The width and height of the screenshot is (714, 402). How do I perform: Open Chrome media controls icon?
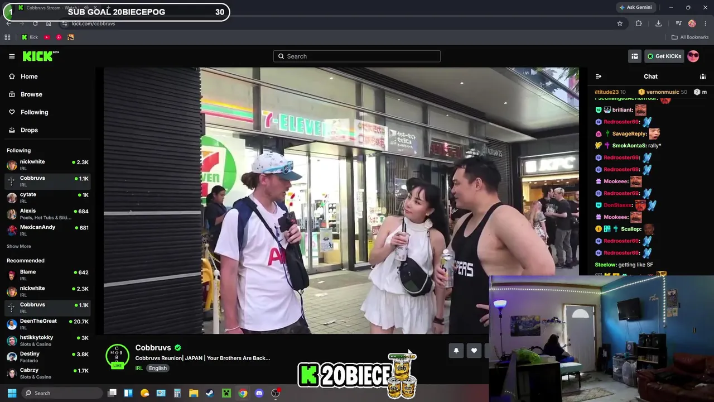point(678,23)
